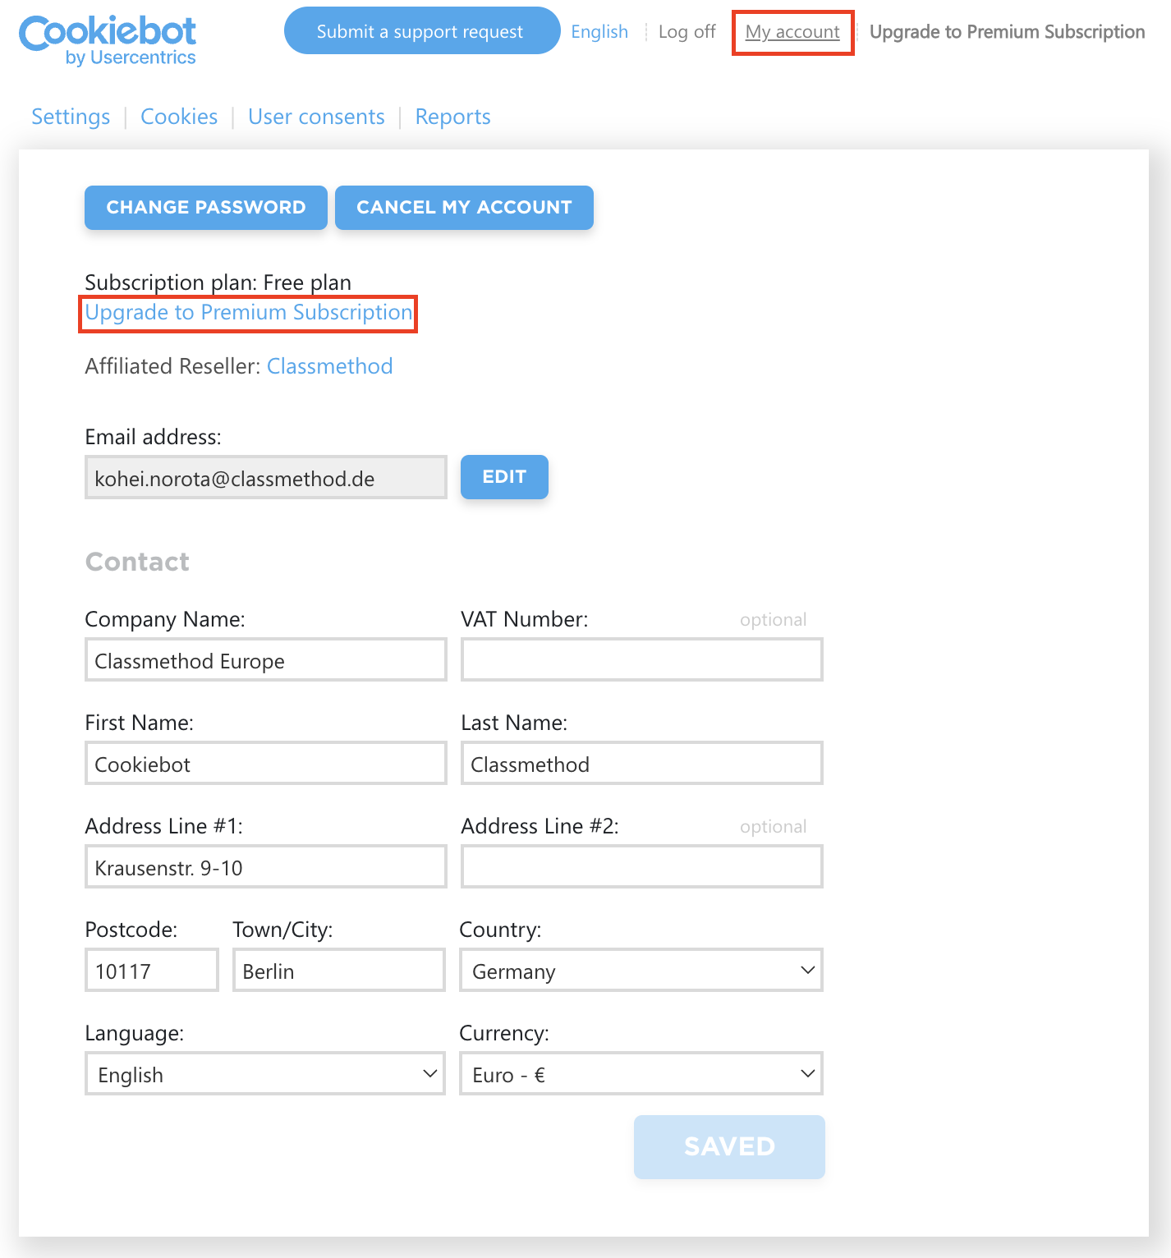The image size is (1171, 1258).
Task: Open the Country dropdown
Action: 641,970
